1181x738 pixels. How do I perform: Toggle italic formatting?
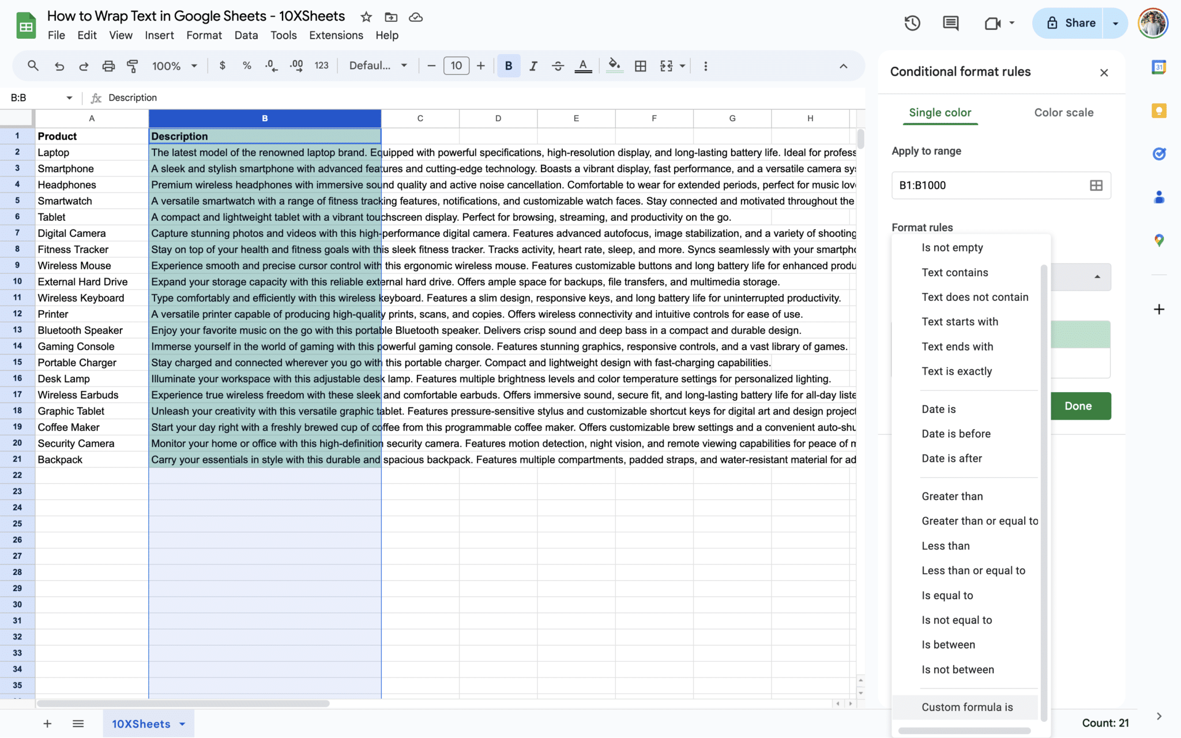pyautogui.click(x=533, y=66)
